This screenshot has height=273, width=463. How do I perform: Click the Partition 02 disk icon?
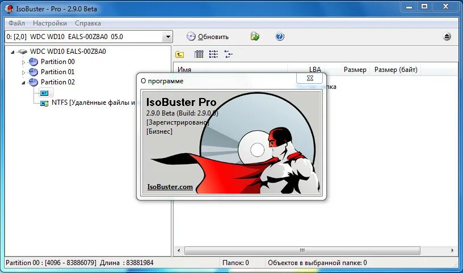(x=33, y=82)
